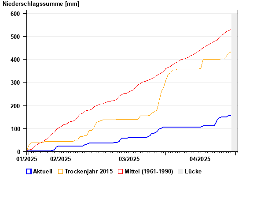Screen dimensions: 264x203
Task: Click the 500 y-axis value
Action: 15,37
